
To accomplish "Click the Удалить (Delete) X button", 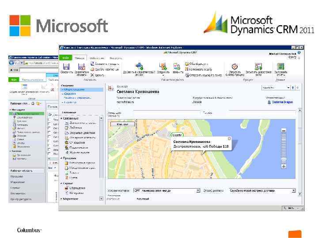I will point(97,75).
